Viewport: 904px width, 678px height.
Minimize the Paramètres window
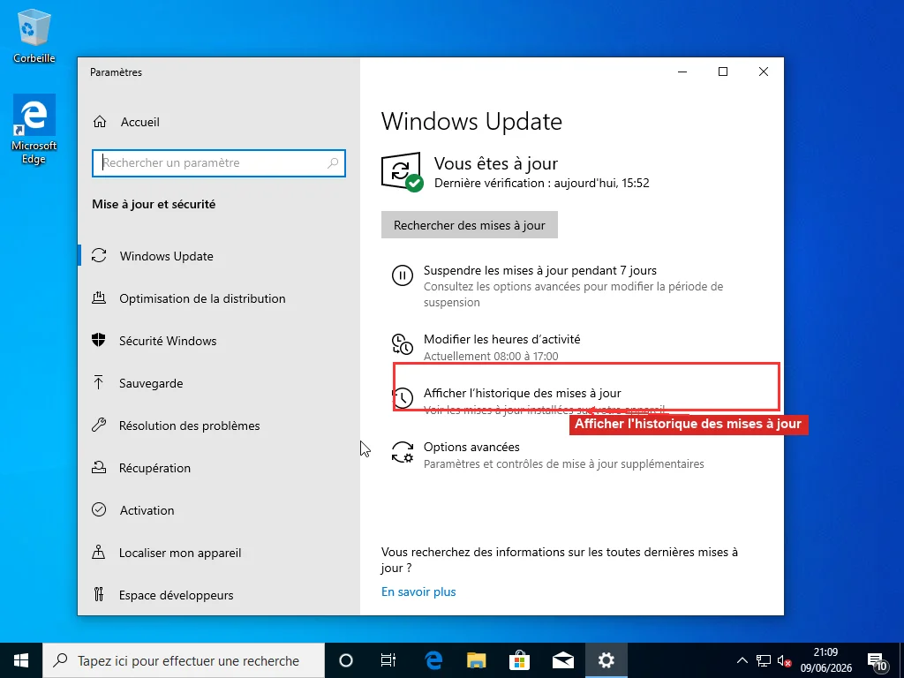pyautogui.click(x=682, y=72)
